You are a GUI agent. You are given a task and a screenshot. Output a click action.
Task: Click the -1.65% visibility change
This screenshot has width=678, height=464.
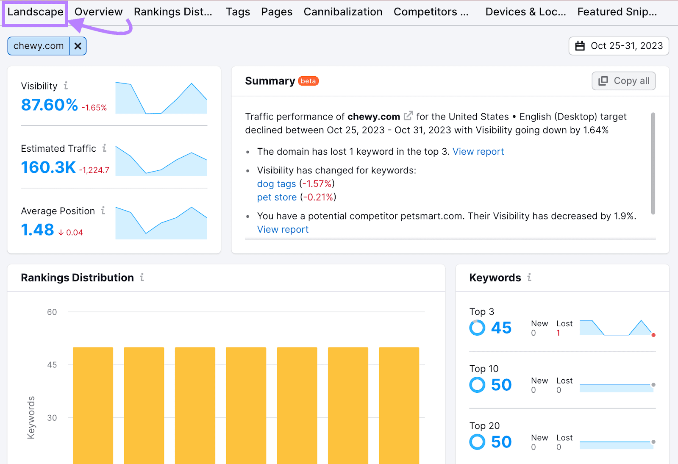[x=94, y=108]
